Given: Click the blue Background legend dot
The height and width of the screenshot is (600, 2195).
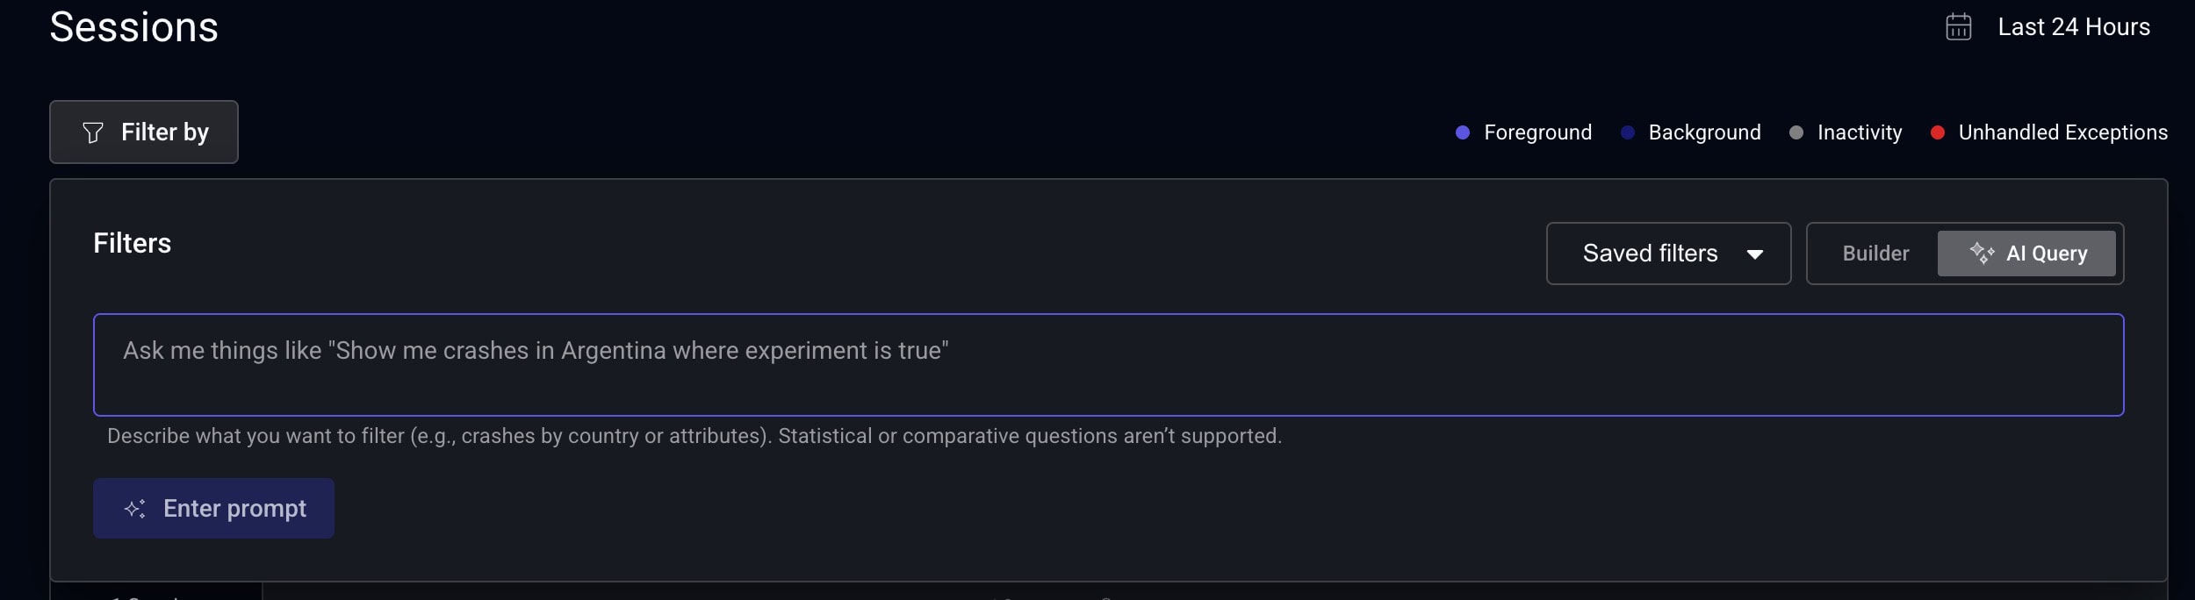Looking at the screenshot, I should click(1629, 132).
